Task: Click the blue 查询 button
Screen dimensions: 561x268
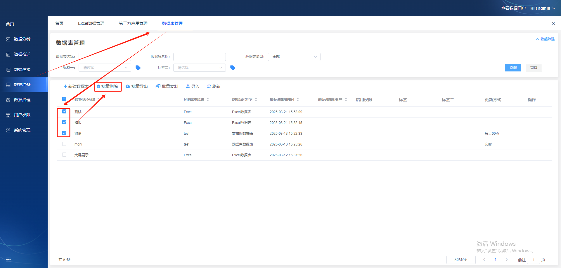Action: (513, 68)
